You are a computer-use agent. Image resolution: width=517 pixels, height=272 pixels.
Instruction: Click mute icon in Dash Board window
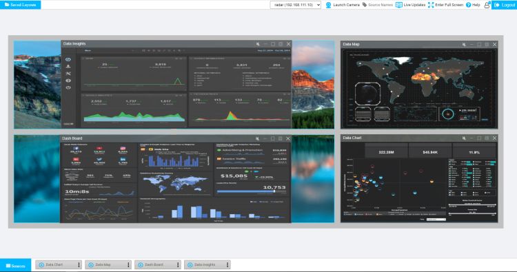258,138
